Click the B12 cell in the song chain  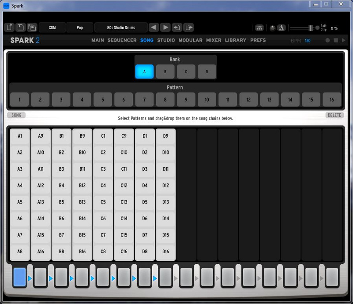click(x=82, y=186)
